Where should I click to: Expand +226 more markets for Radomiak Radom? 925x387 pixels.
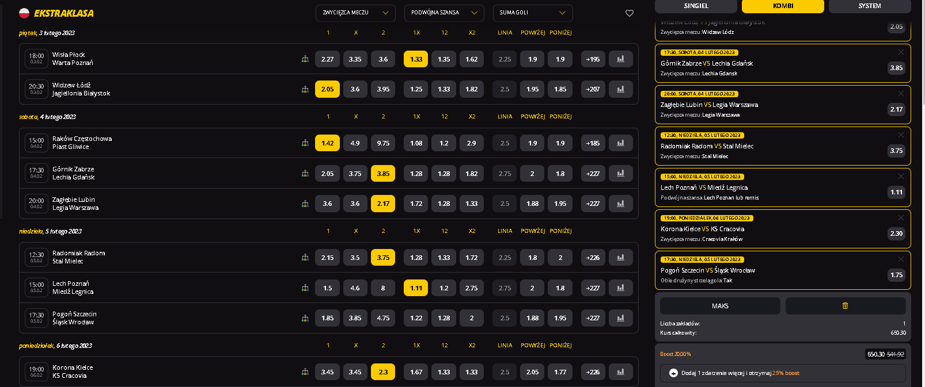click(593, 258)
